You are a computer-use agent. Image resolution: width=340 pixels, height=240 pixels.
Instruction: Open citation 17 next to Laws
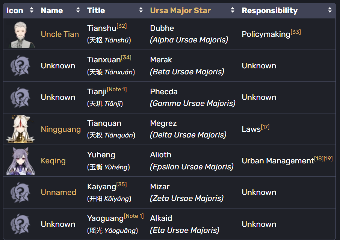click(x=265, y=127)
